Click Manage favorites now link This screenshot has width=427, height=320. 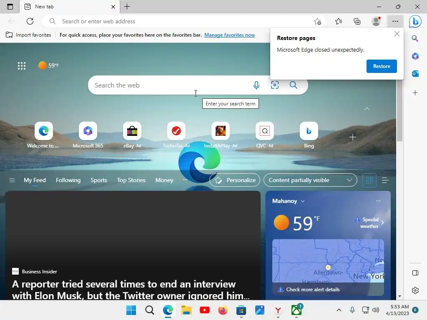[x=230, y=35]
